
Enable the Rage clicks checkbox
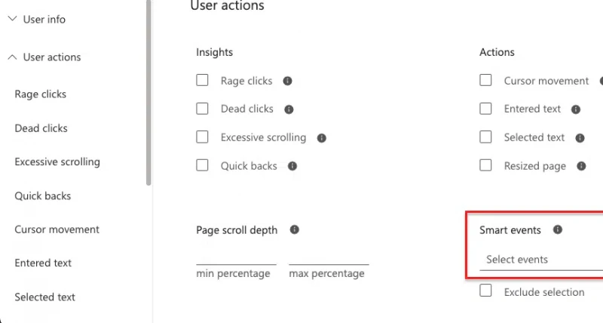202,80
